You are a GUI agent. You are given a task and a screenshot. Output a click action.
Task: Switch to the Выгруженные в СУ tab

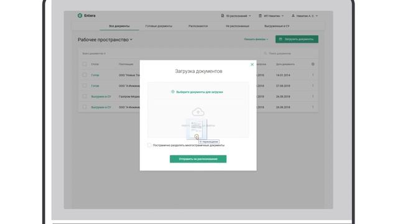point(277,26)
